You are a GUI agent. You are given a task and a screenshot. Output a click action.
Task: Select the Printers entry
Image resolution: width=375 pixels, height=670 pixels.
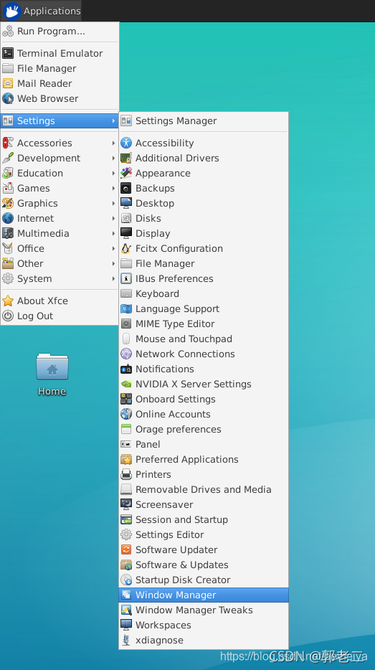click(204, 474)
